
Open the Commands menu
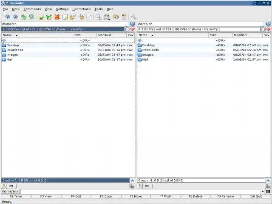[x=32, y=9]
